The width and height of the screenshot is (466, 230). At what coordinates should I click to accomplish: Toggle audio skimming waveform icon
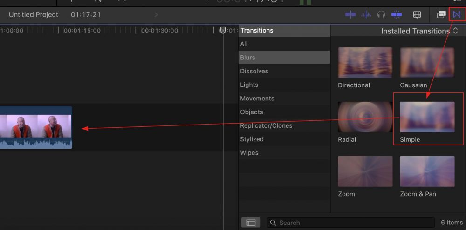coord(366,14)
